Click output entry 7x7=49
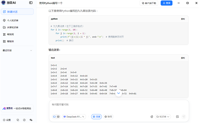The width and height of the screenshot is (199, 123). click(x=113, y=87)
